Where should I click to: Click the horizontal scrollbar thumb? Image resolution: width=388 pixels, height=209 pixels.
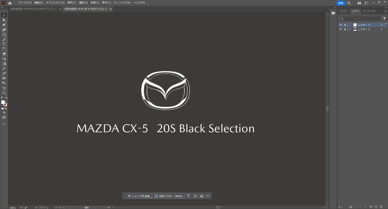click(x=218, y=207)
